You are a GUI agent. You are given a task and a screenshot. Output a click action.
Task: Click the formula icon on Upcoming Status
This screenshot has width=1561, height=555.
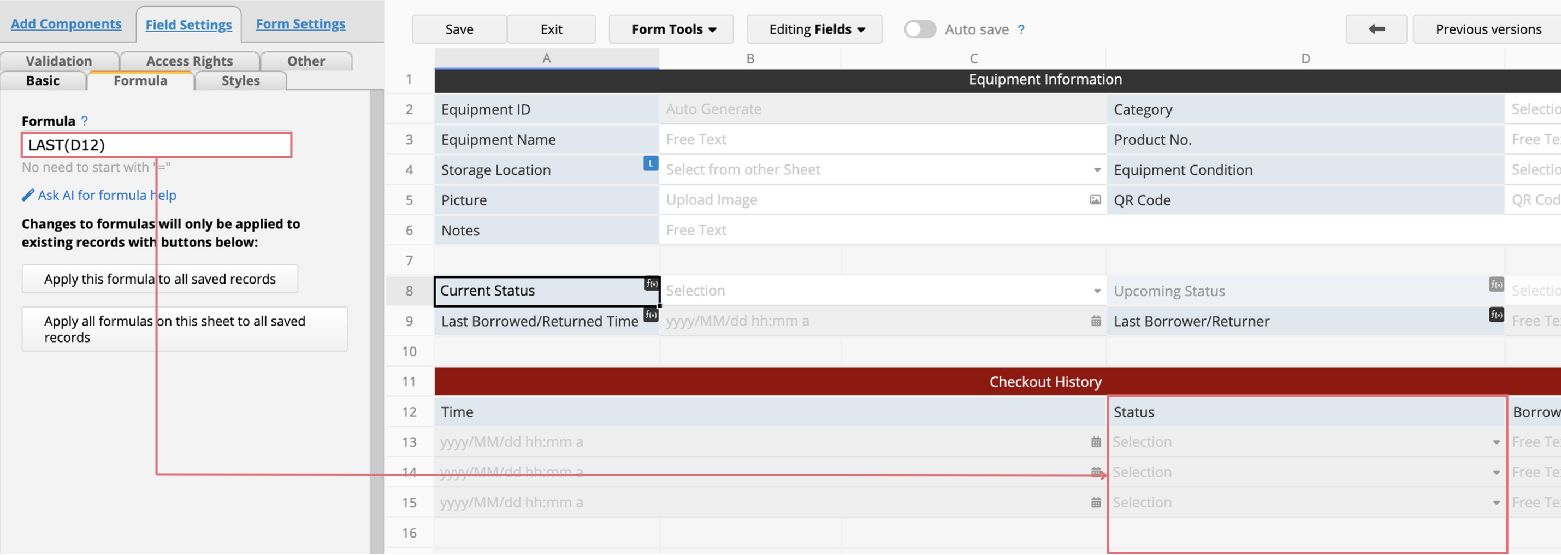pos(1495,284)
